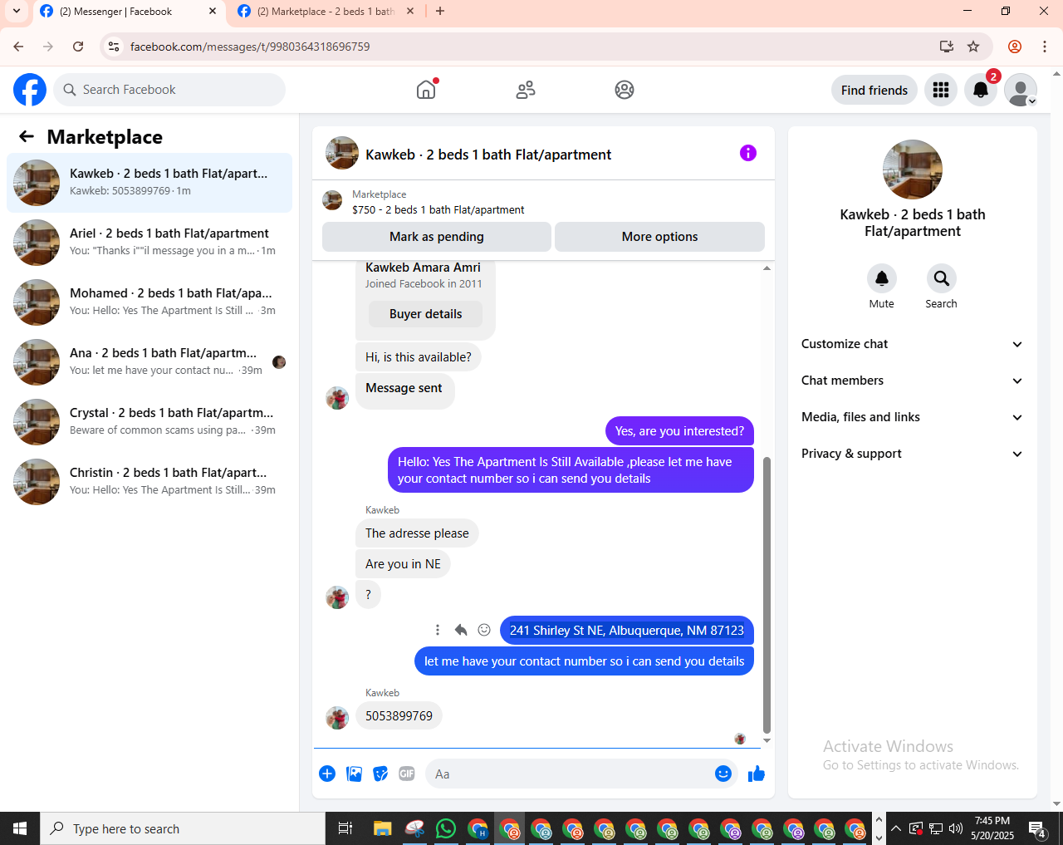Expand Privacy & support section
The width and height of the screenshot is (1063, 845).
point(912,454)
